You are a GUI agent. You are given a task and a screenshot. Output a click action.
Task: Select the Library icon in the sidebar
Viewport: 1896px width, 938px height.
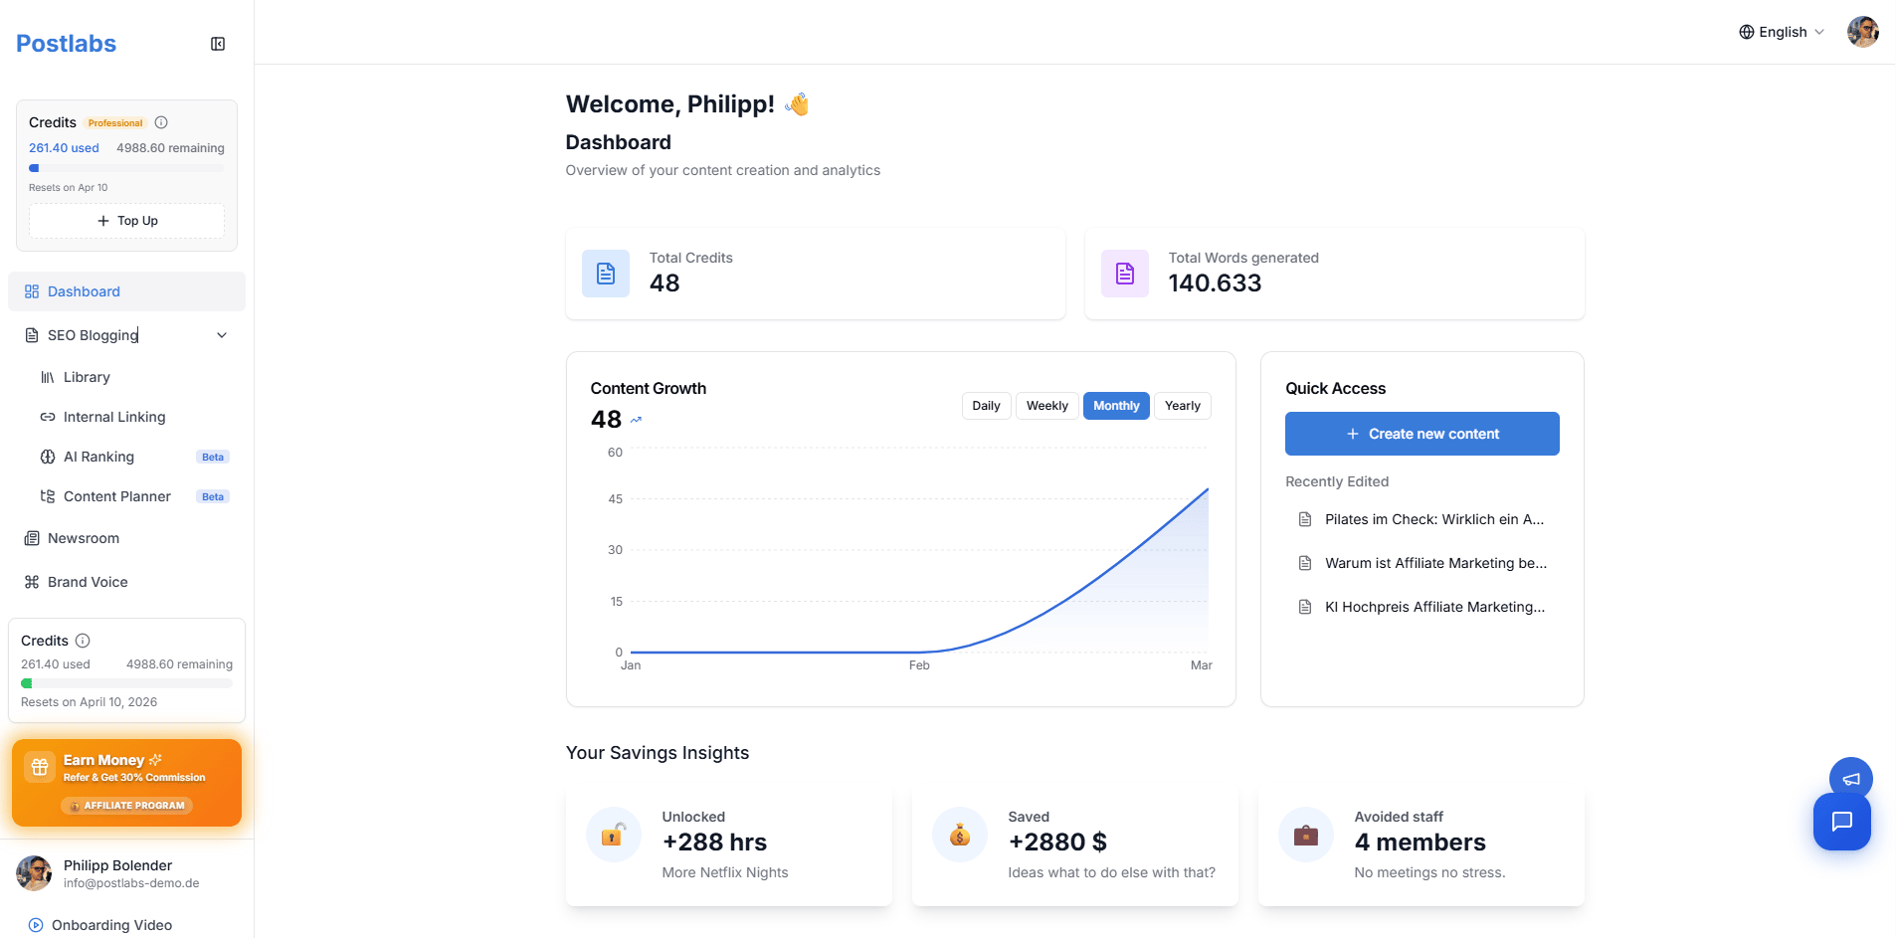pyautogui.click(x=46, y=377)
